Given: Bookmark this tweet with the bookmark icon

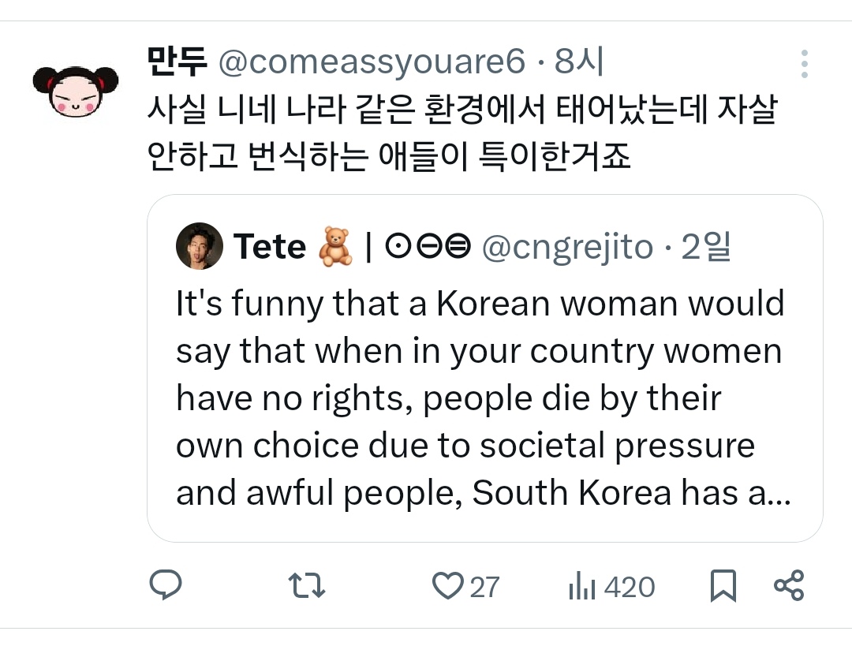Looking at the screenshot, I should pos(723,586).
